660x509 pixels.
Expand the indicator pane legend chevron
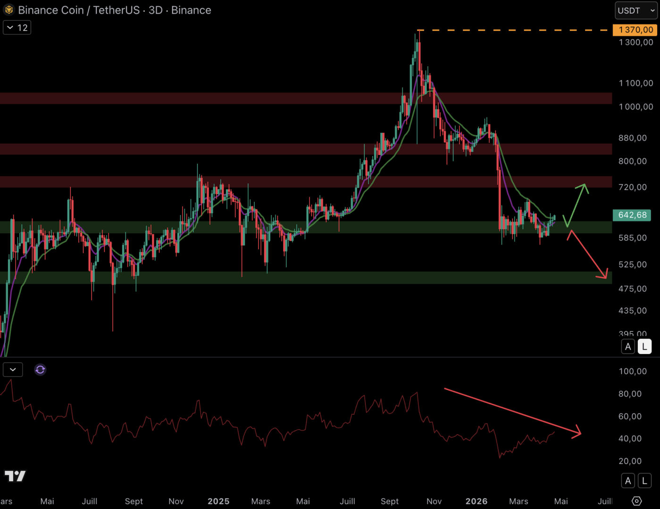click(x=13, y=370)
